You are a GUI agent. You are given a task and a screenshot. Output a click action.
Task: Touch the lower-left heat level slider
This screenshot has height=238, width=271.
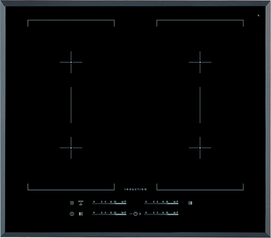109,214
